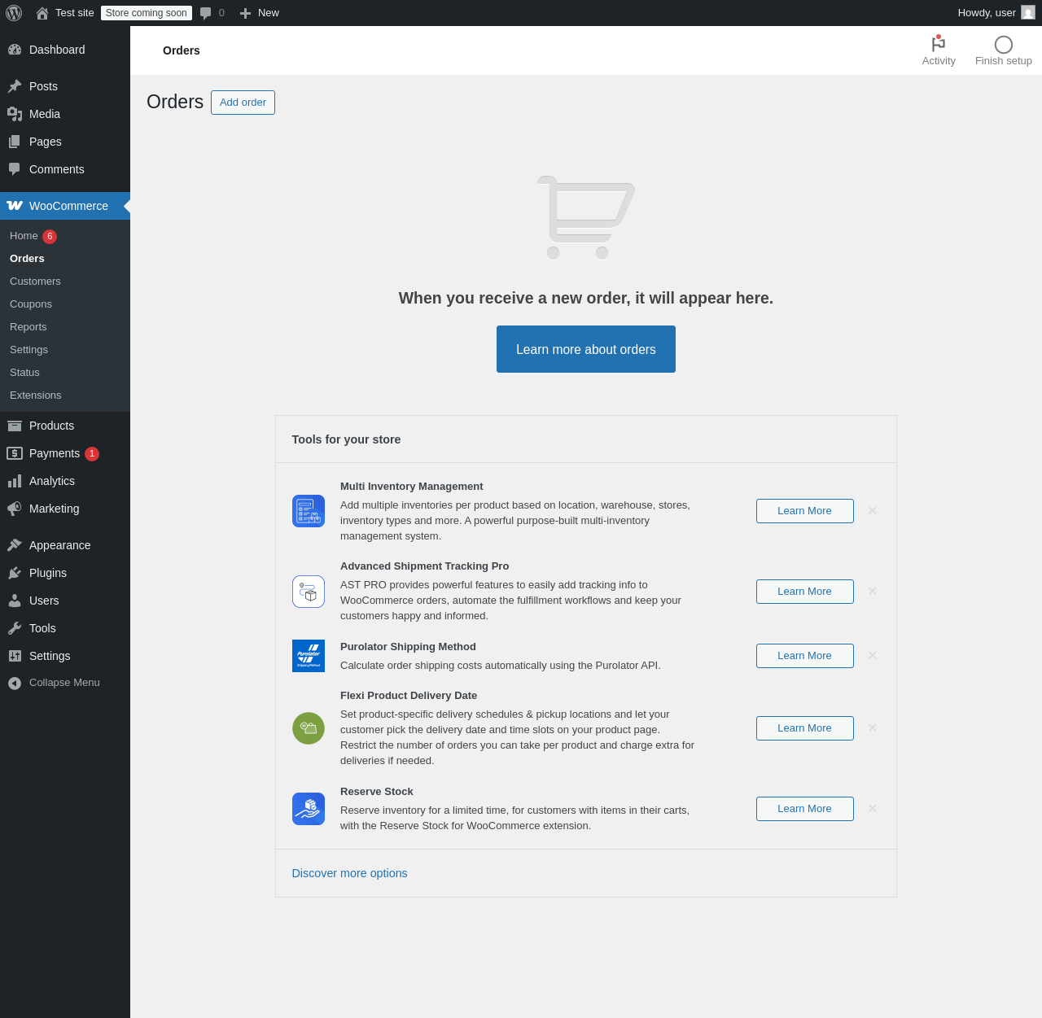Screen dimensions: 1042x1018
Task: Select Orders in WooCommerce submenu
Action: tap(27, 259)
